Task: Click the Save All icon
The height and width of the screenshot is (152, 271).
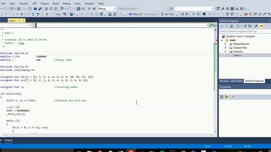Action: pyautogui.click(x=40, y=8)
